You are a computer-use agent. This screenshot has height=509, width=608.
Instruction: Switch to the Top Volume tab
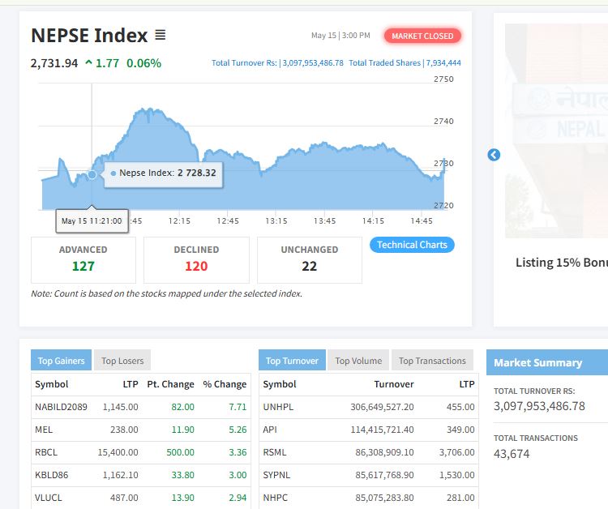(358, 360)
